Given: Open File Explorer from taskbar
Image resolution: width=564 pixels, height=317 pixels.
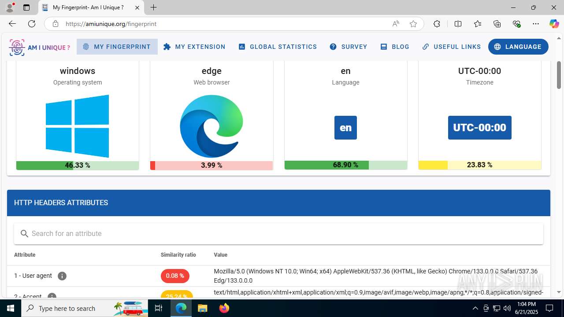Looking at the screenshot, I should 202,308.
